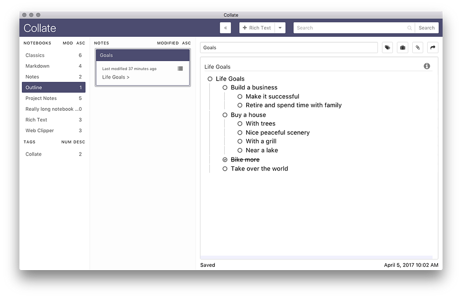Click the info icon beside Life Goals
This screenshot has width=462, height=298.
[x=427, y=66]
